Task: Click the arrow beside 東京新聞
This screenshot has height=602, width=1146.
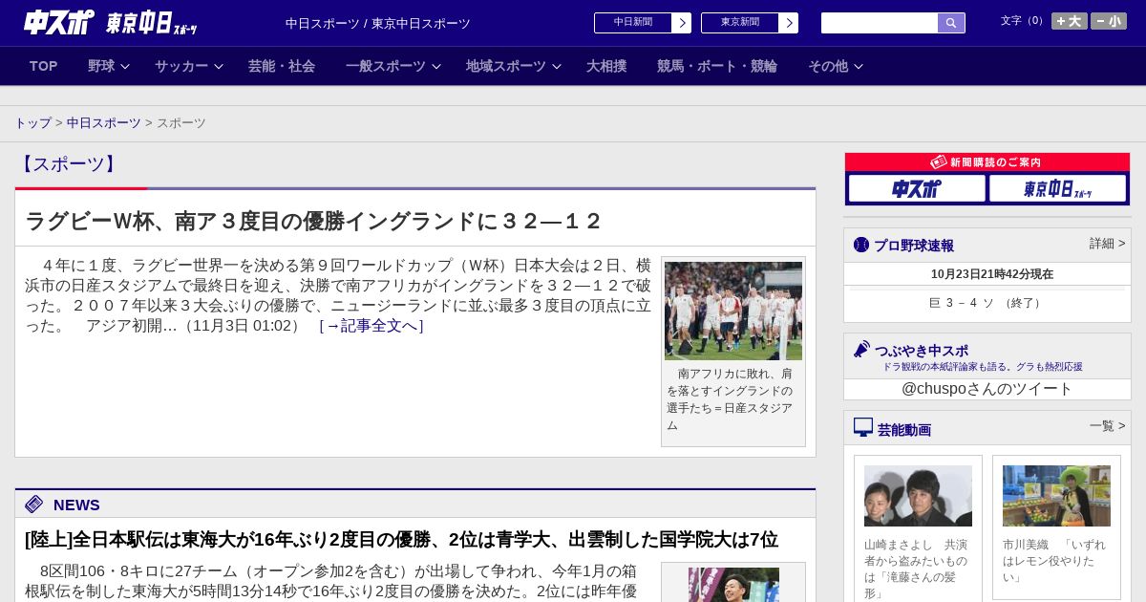Action: click(x=789, y=23)
